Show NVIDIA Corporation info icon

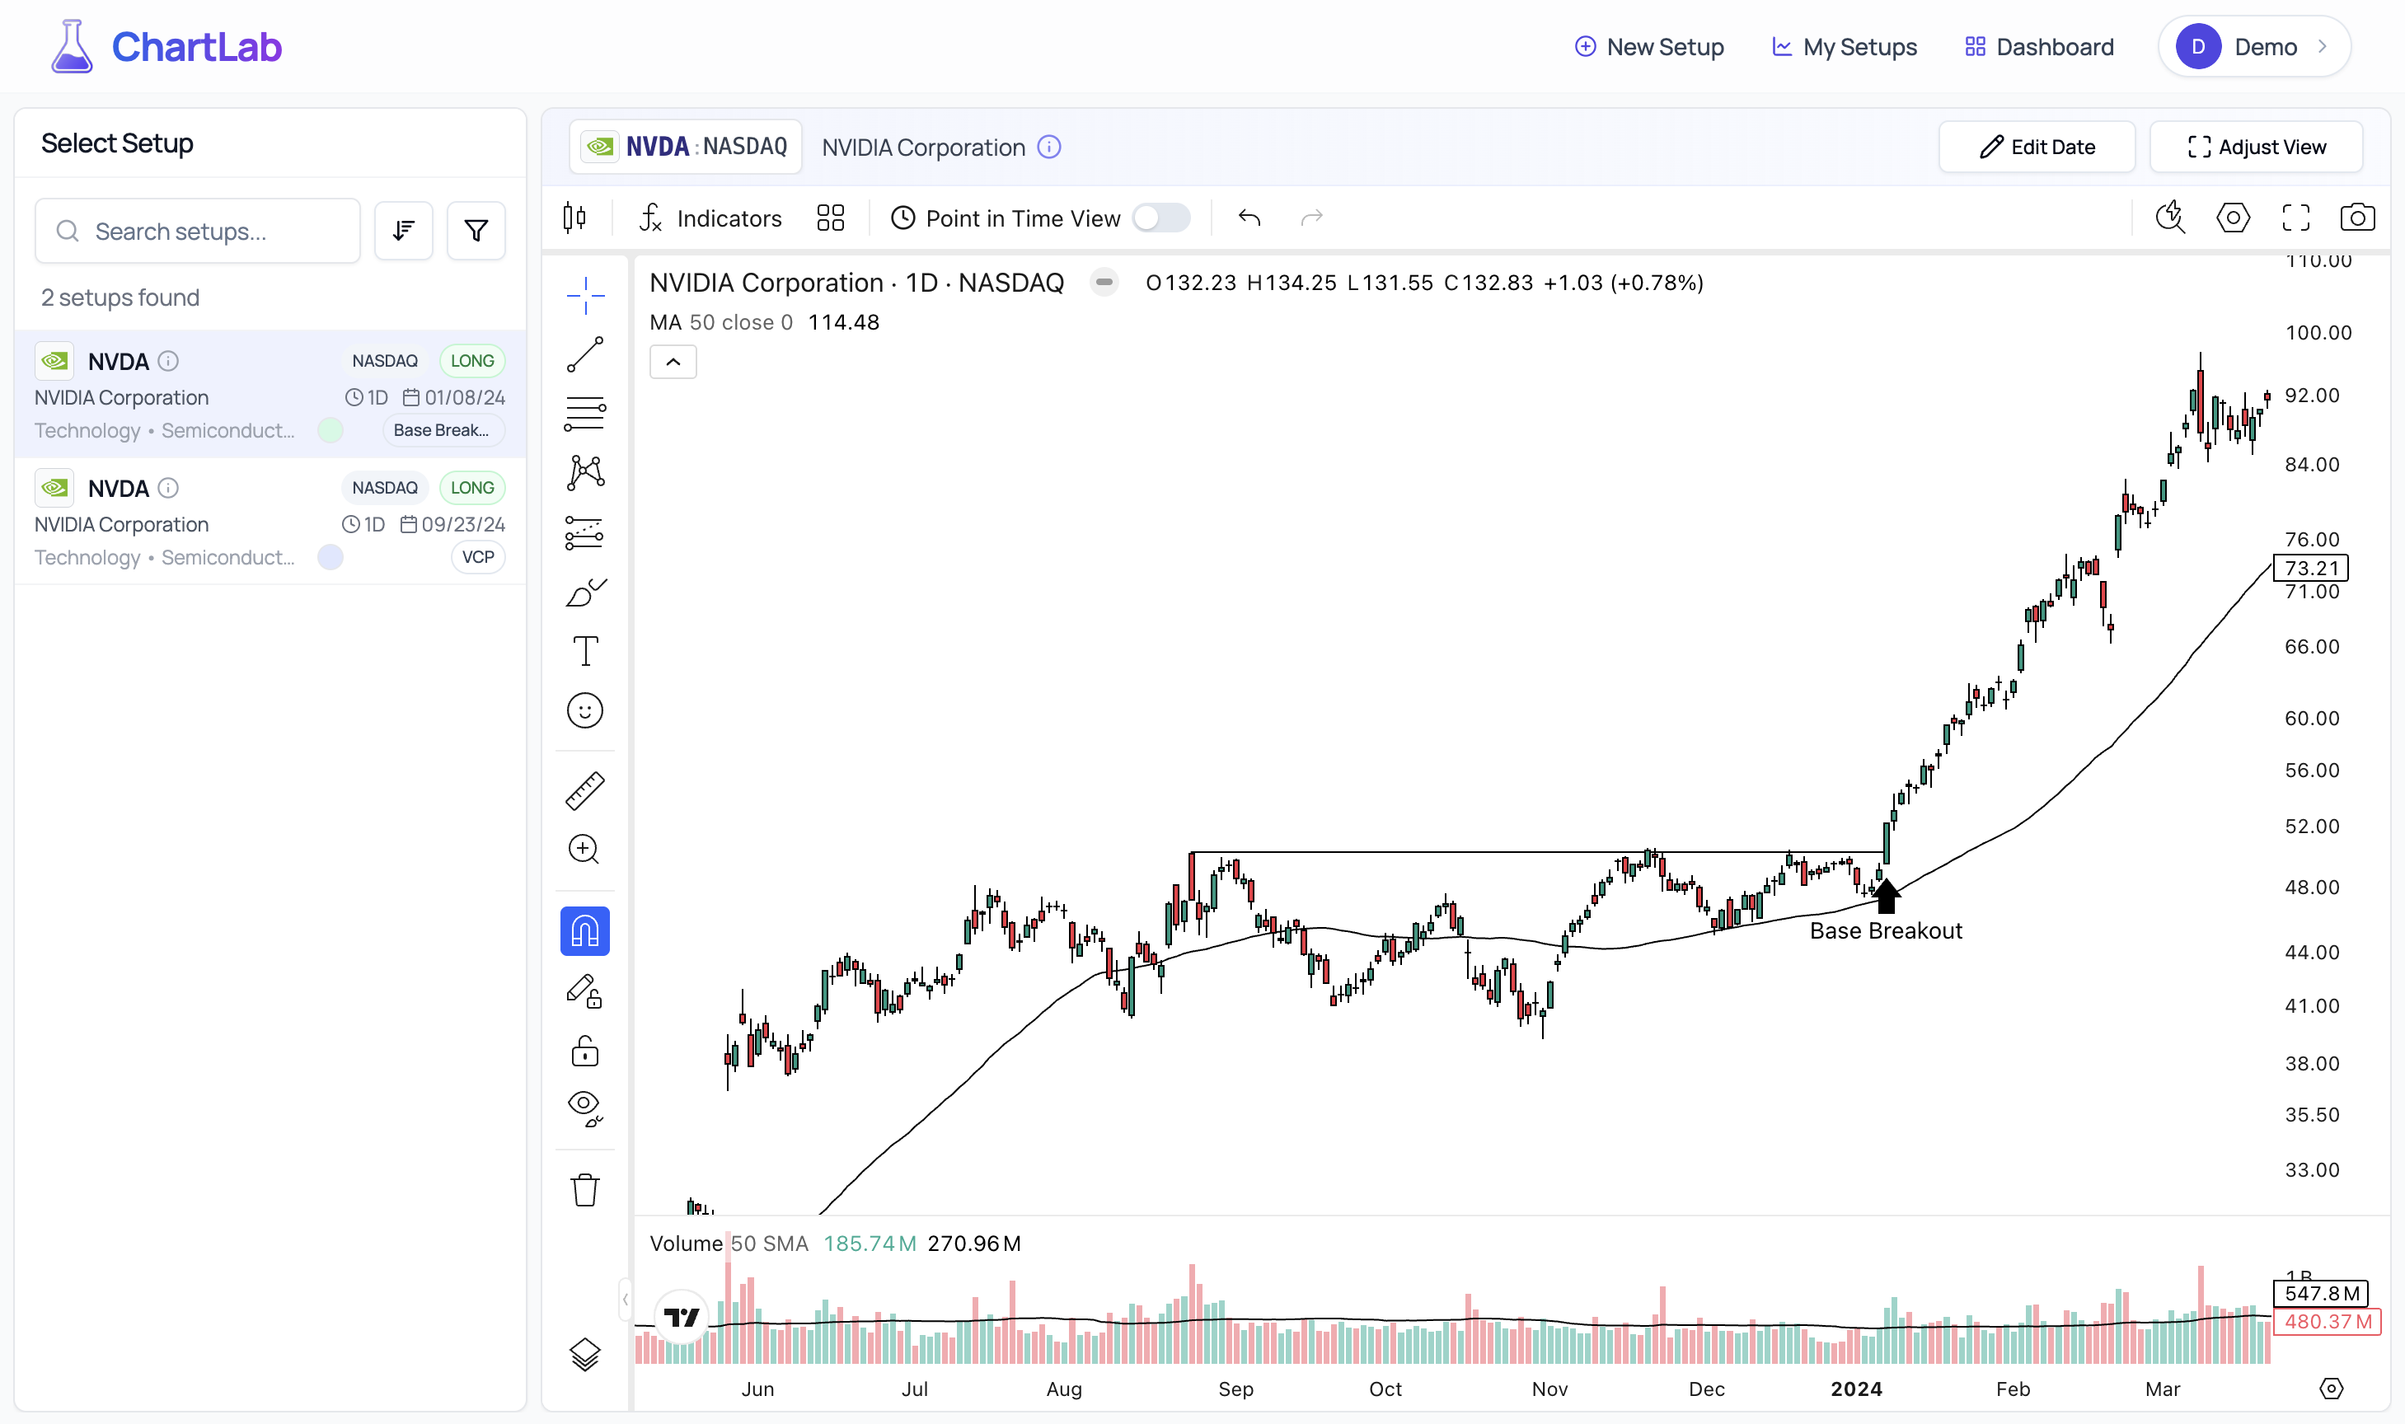pyautogui.click(x=1050, y=147)
